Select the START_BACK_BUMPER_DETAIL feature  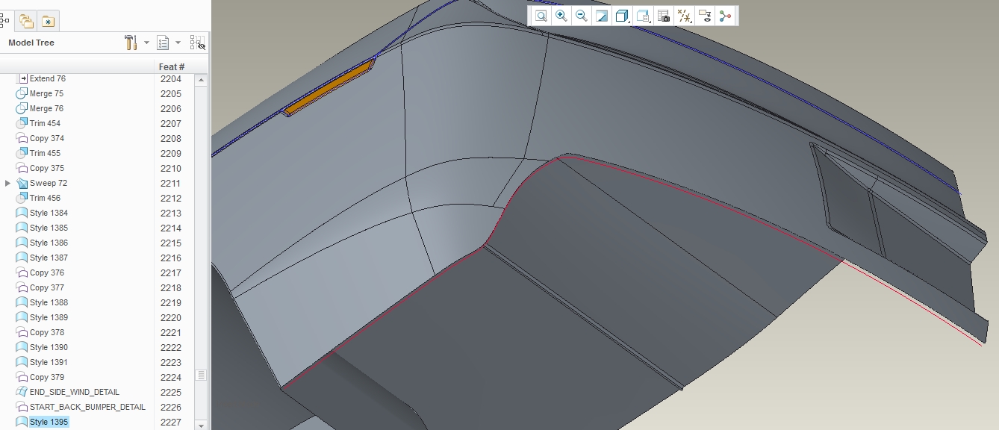(x=87, y=407)
